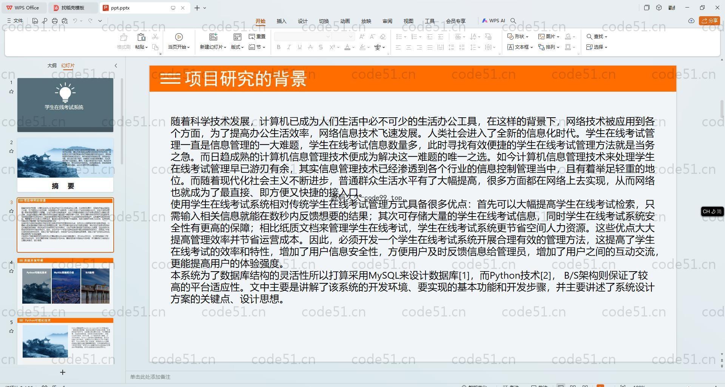Click the Convert to SmartArt icon
Image resolution: width=725 pixels, height=387 pixels.
488,37
